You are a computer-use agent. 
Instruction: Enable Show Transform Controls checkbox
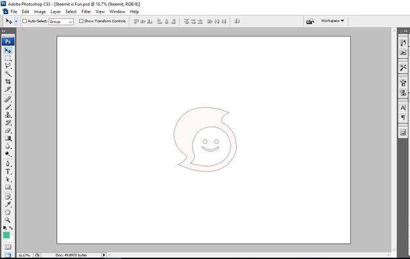click(x=81, y=21)
